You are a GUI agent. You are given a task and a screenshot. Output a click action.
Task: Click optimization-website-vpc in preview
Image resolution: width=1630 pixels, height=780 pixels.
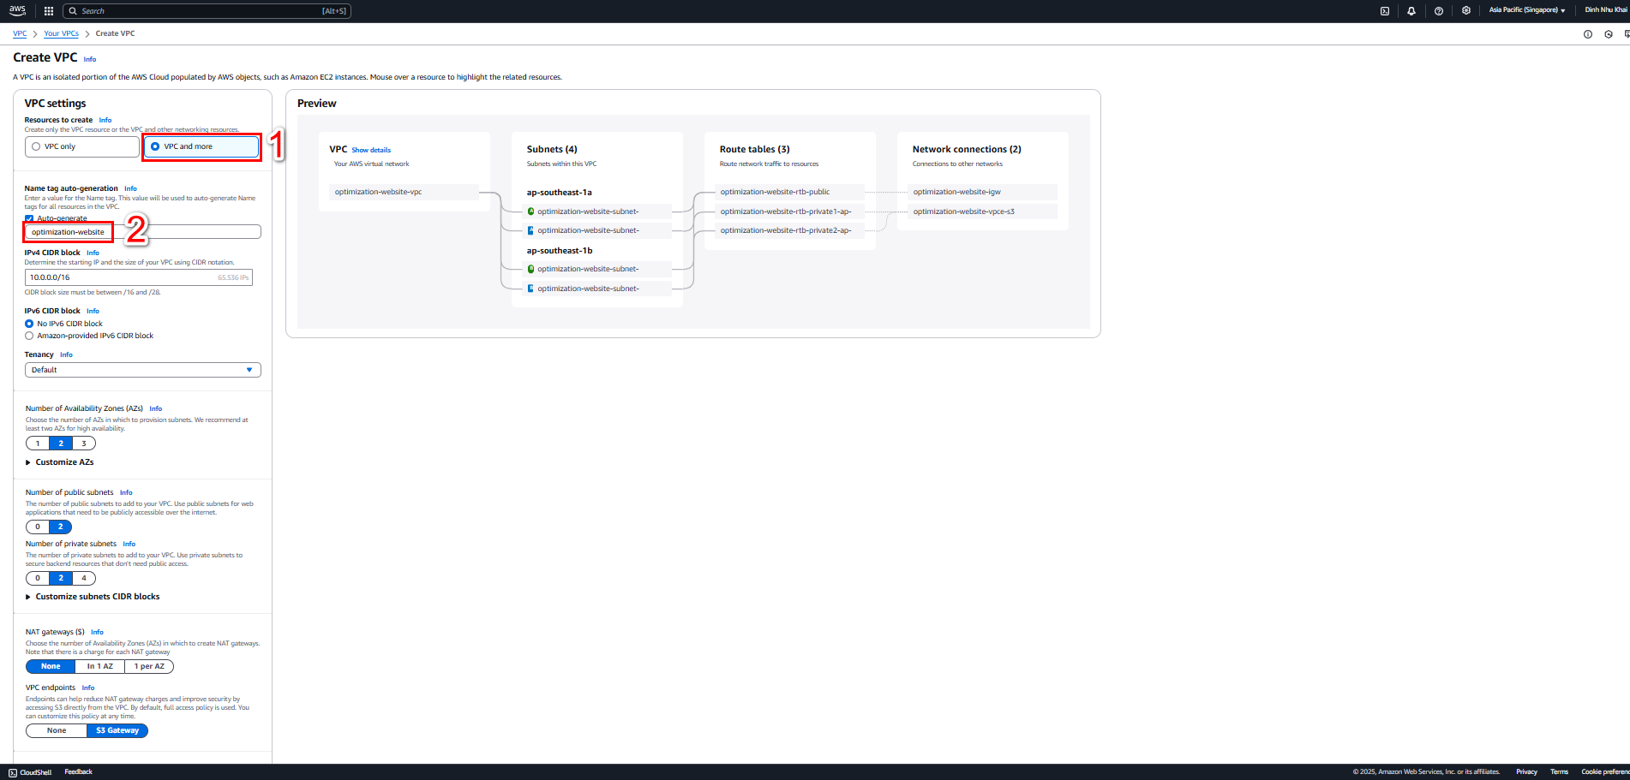coord(404,192)
